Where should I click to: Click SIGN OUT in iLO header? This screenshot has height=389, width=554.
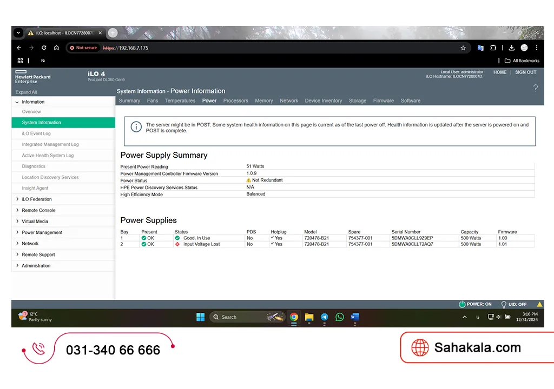(x=525, y=72)
